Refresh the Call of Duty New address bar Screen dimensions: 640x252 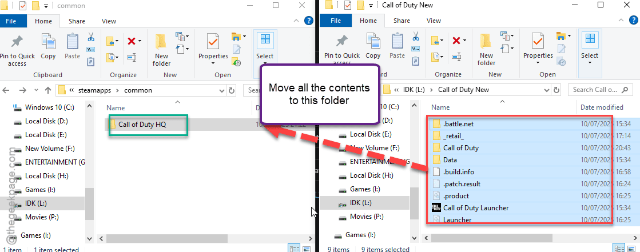pyautogui.click(x=556, y=90)
